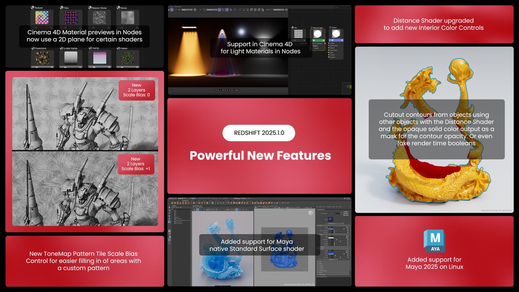Click the Output node's white sphere preview

[x=336, y=34]
